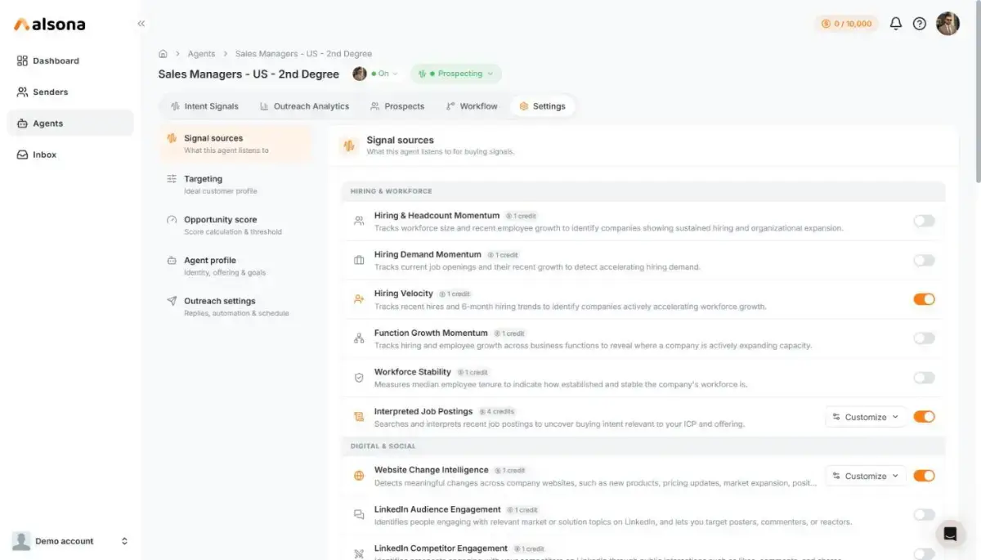
Task: Open the Prospects tab
Action: click(x=397, y=106)
